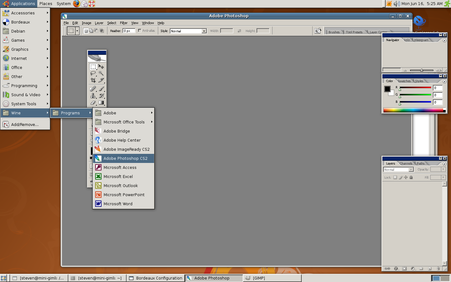Toggle lock position in Layers panel
Screen dimensions: 451x282
click(406, 177)
